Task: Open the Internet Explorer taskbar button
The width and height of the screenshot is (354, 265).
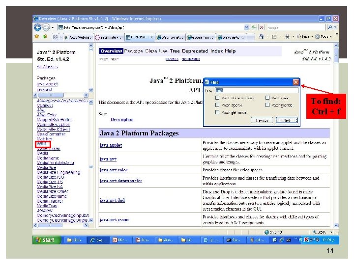Action: (x=98, y=240)
